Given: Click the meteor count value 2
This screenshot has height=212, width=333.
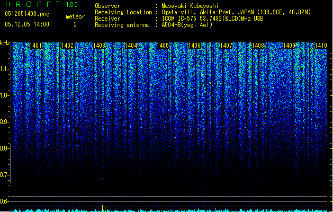Looking at the screenshot, I should coord(75,24).
